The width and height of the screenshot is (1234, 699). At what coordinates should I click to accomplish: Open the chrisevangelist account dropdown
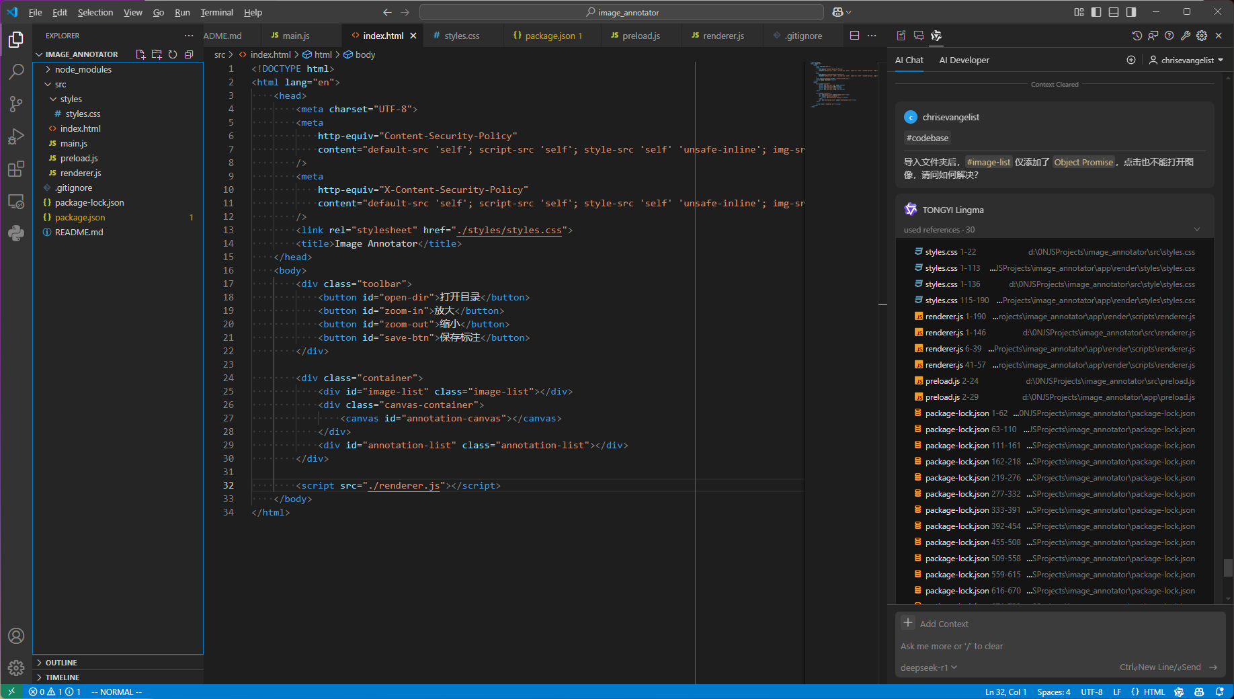click(x=1186, y=60)
